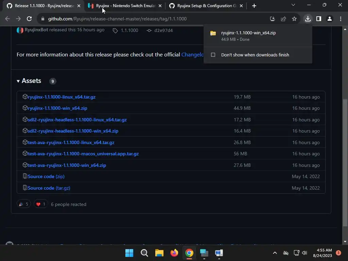Launch Firefox from the taskbar
The height and width of the screenshot is (261, 348).
[x=174, y=253]
